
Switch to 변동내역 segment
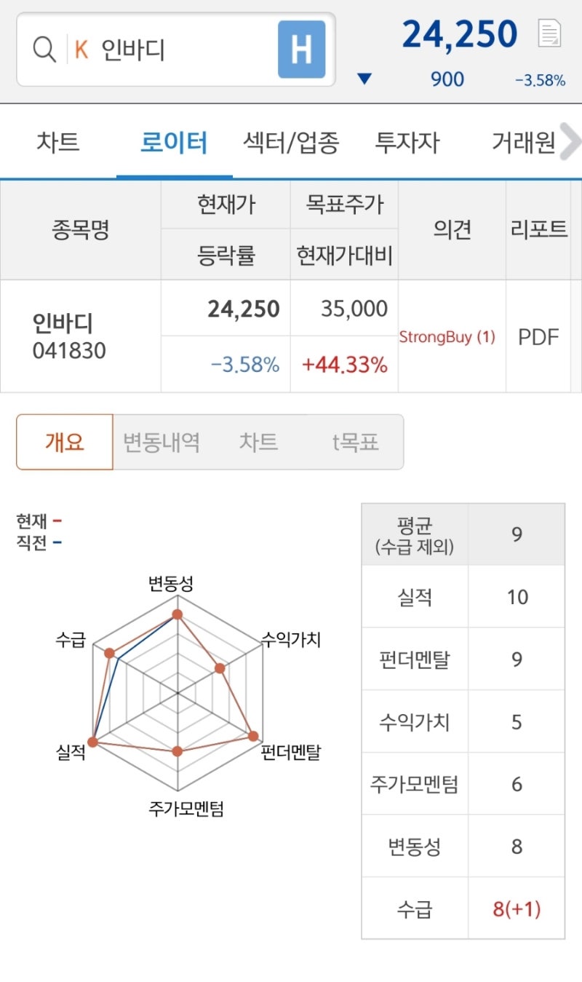[162, 442]
